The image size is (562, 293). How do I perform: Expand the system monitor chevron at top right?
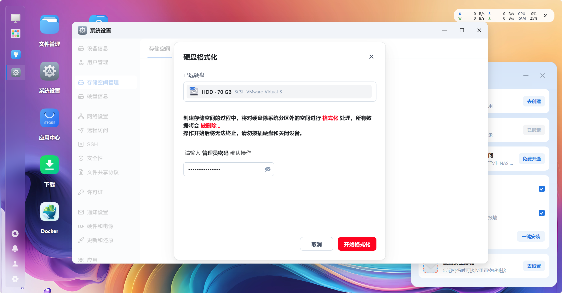coord(545,16)
